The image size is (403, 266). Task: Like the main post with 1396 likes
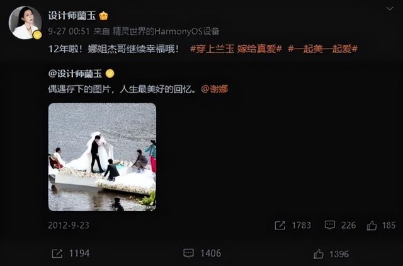[331, 254]
